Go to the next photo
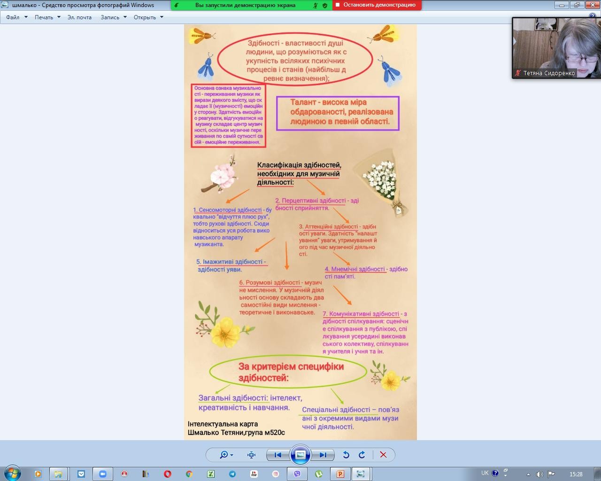 [323, 455]
